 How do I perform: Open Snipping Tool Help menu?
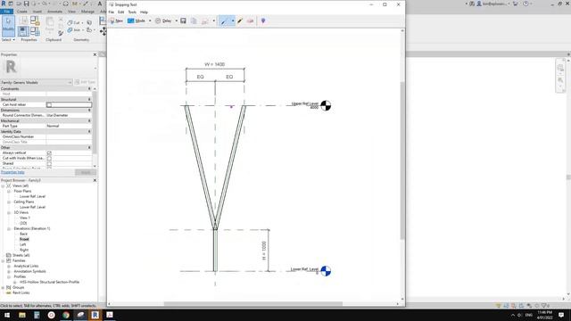(144, 12)
